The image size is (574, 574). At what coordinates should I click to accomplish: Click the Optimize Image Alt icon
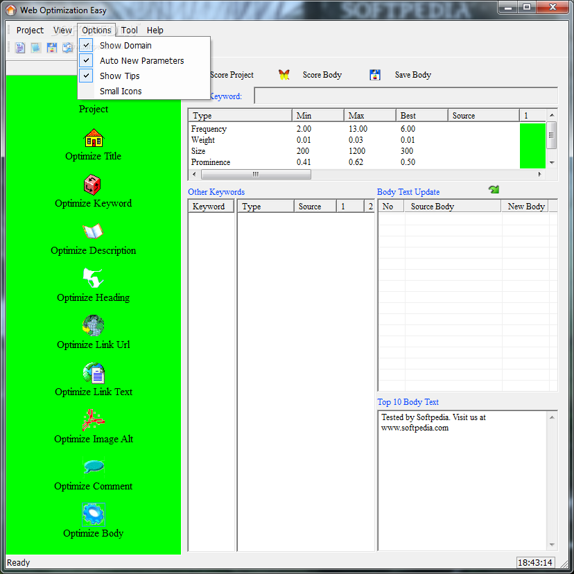click(93, 420)
